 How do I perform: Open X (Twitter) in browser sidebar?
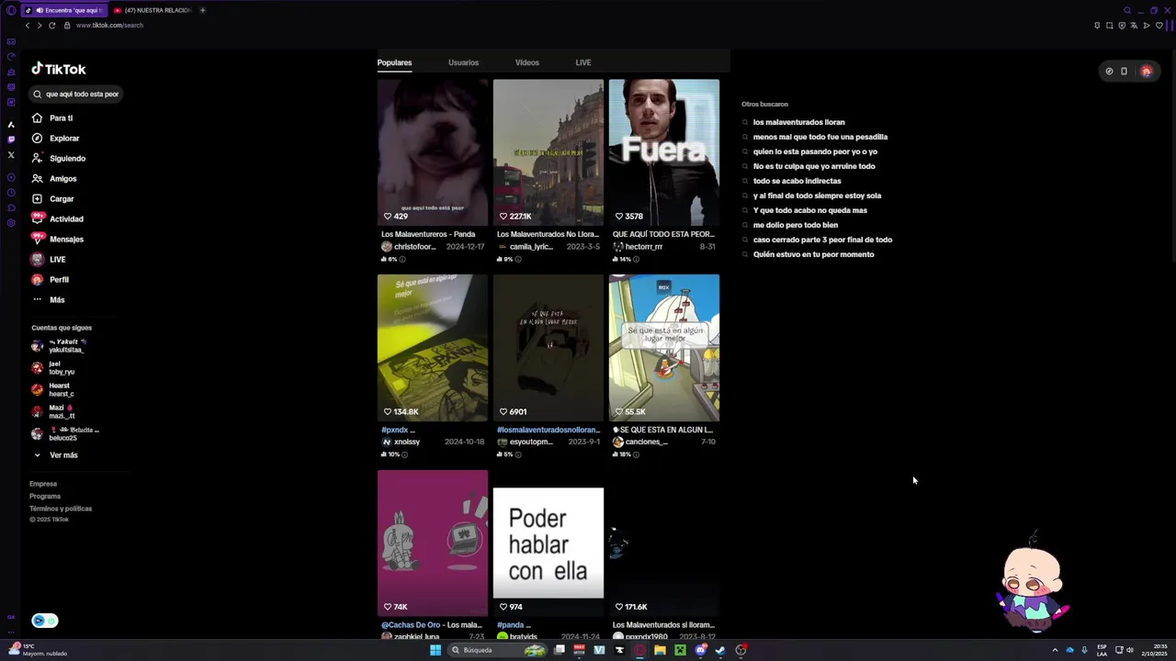pyautogui.click(x=11, y=155)
